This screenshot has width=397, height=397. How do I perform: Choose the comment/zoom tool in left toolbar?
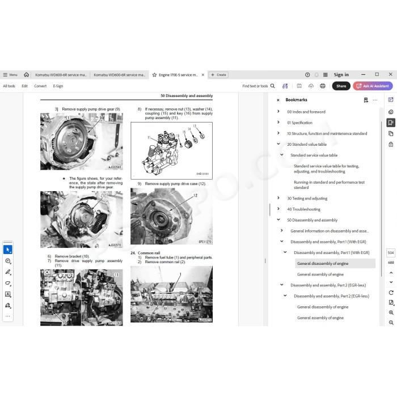[x=8, y=261]
